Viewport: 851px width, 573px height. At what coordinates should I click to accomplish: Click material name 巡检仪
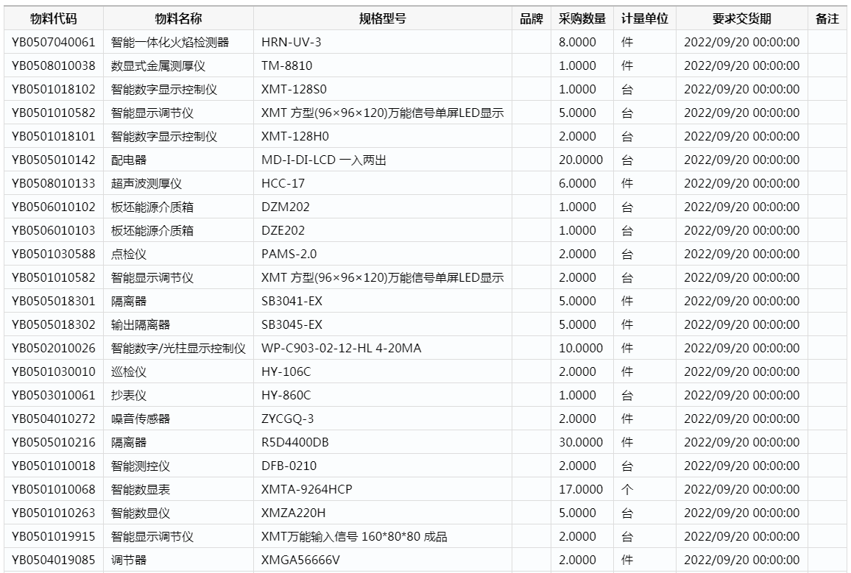129,372
